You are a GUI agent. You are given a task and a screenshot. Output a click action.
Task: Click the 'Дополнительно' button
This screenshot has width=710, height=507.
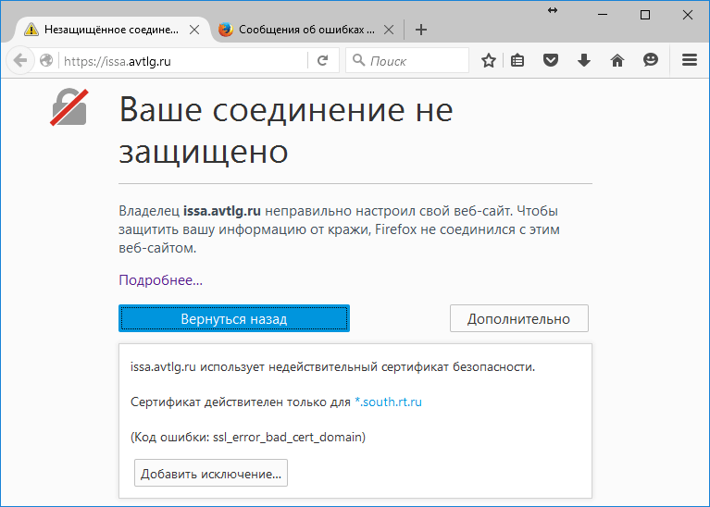519,318
